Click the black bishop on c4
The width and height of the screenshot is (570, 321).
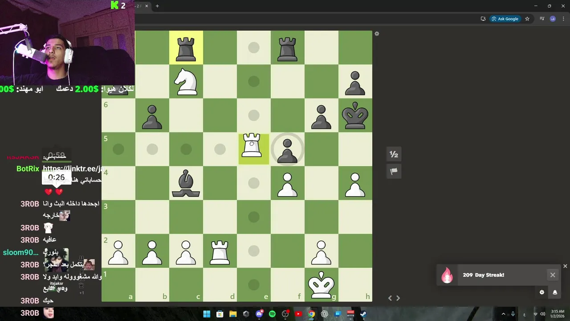click(x=186, y=183)
